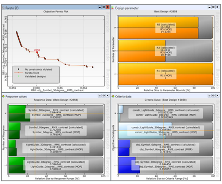Screen dimensions: 222x184
Task: Select the 'R1 (MOP)' bar label
Action: (x=166, y=75)
